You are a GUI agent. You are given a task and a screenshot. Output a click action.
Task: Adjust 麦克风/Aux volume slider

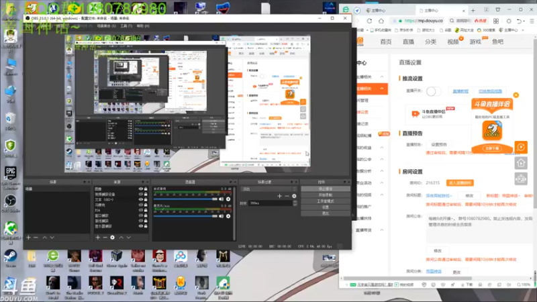click(185, 216)
